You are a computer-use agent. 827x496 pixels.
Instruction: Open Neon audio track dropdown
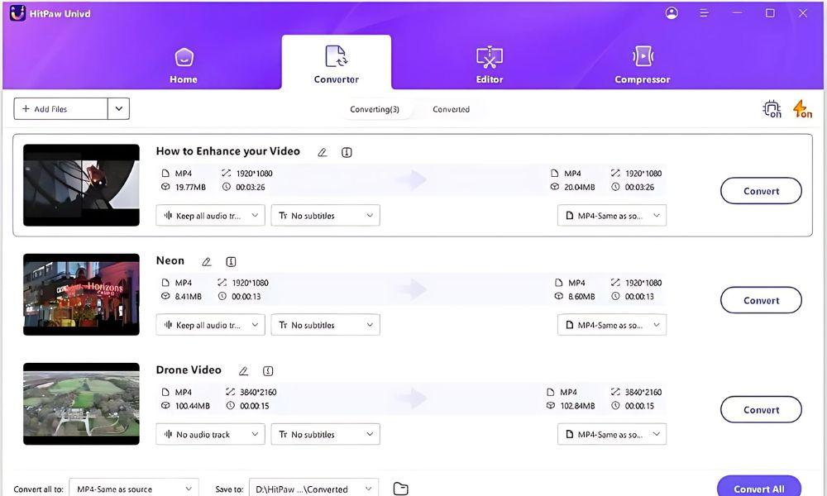tap(210, 325)
